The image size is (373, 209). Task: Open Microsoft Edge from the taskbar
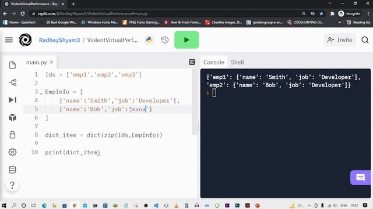pyautogui.click(x=44, y=205)
